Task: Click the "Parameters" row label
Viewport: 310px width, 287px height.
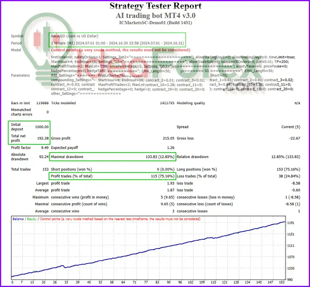Action: (x=20, y=75)
